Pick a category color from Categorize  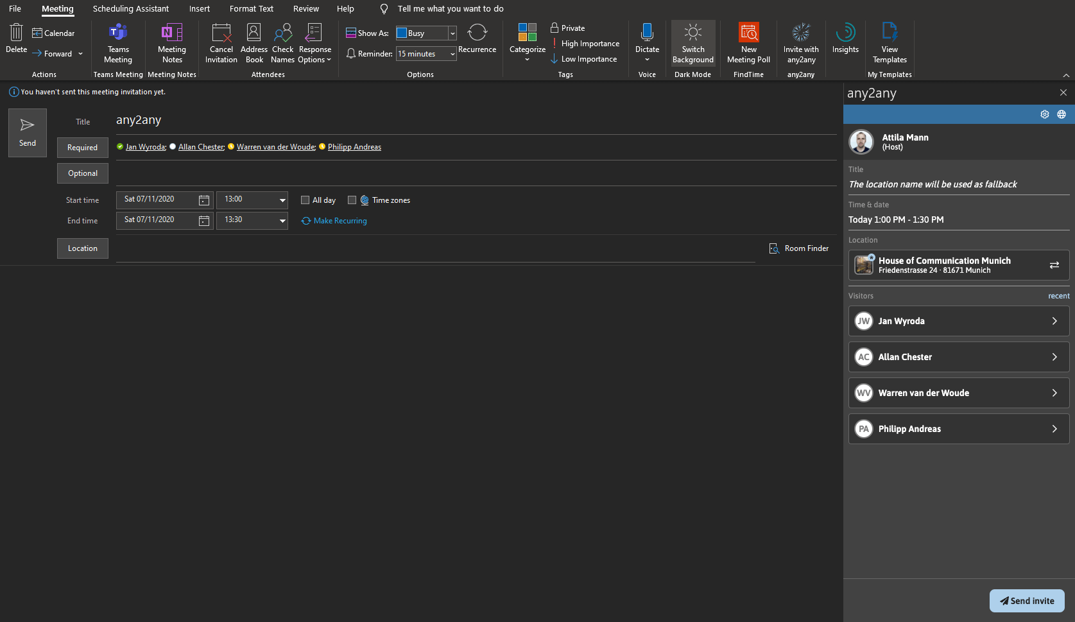527,43
